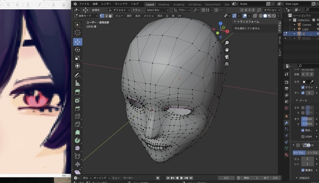
Task: Enable the UDIM checkbox
Action: tap(303, 136)
